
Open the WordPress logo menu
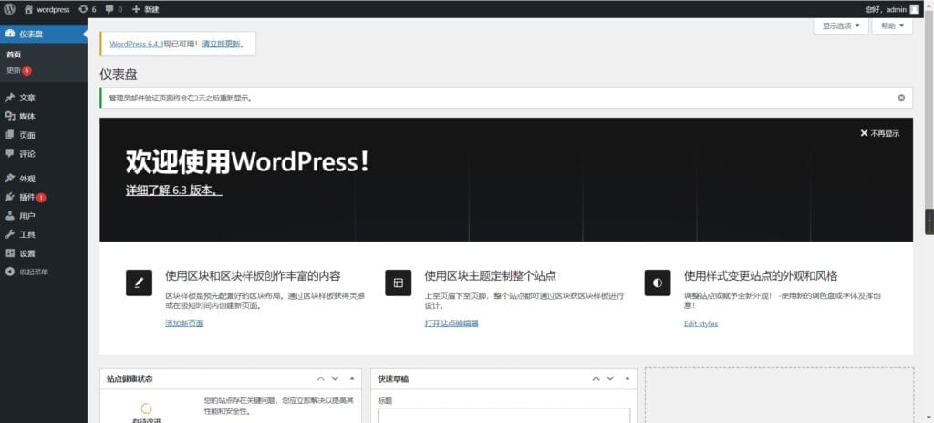coord(9,9)
